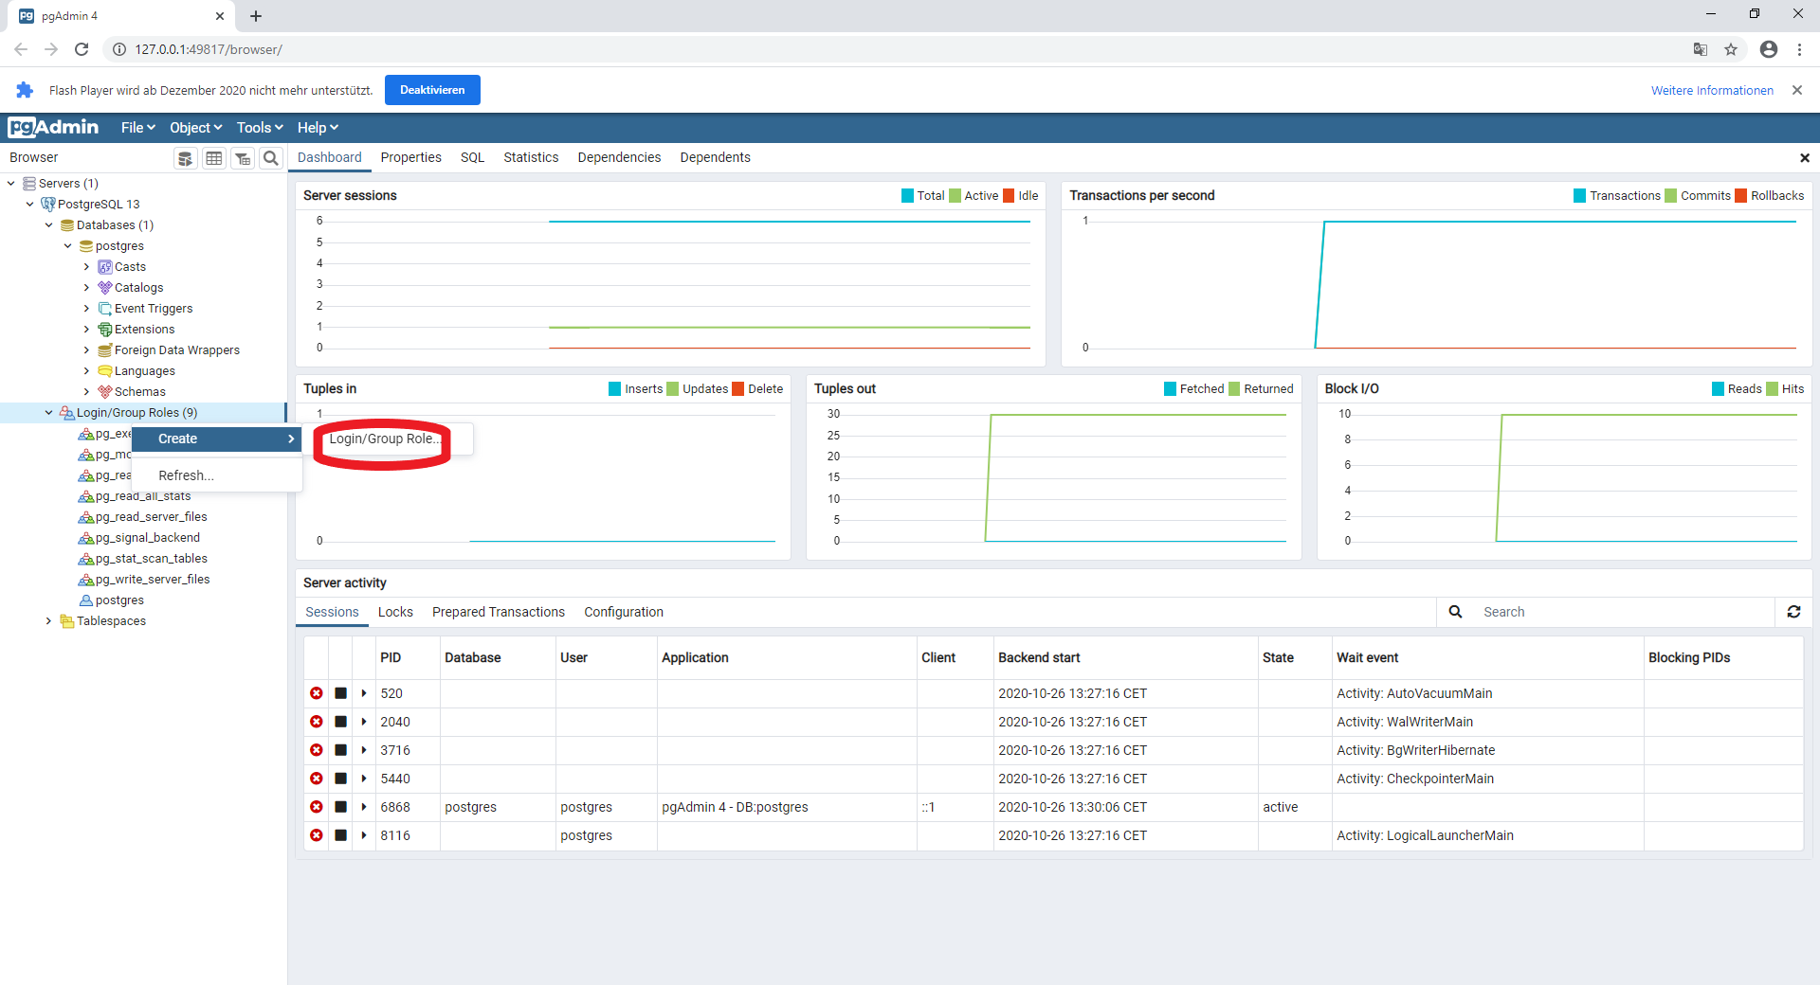Terminate session with PID 5440

pyautogui.click(x=317, y=779)
